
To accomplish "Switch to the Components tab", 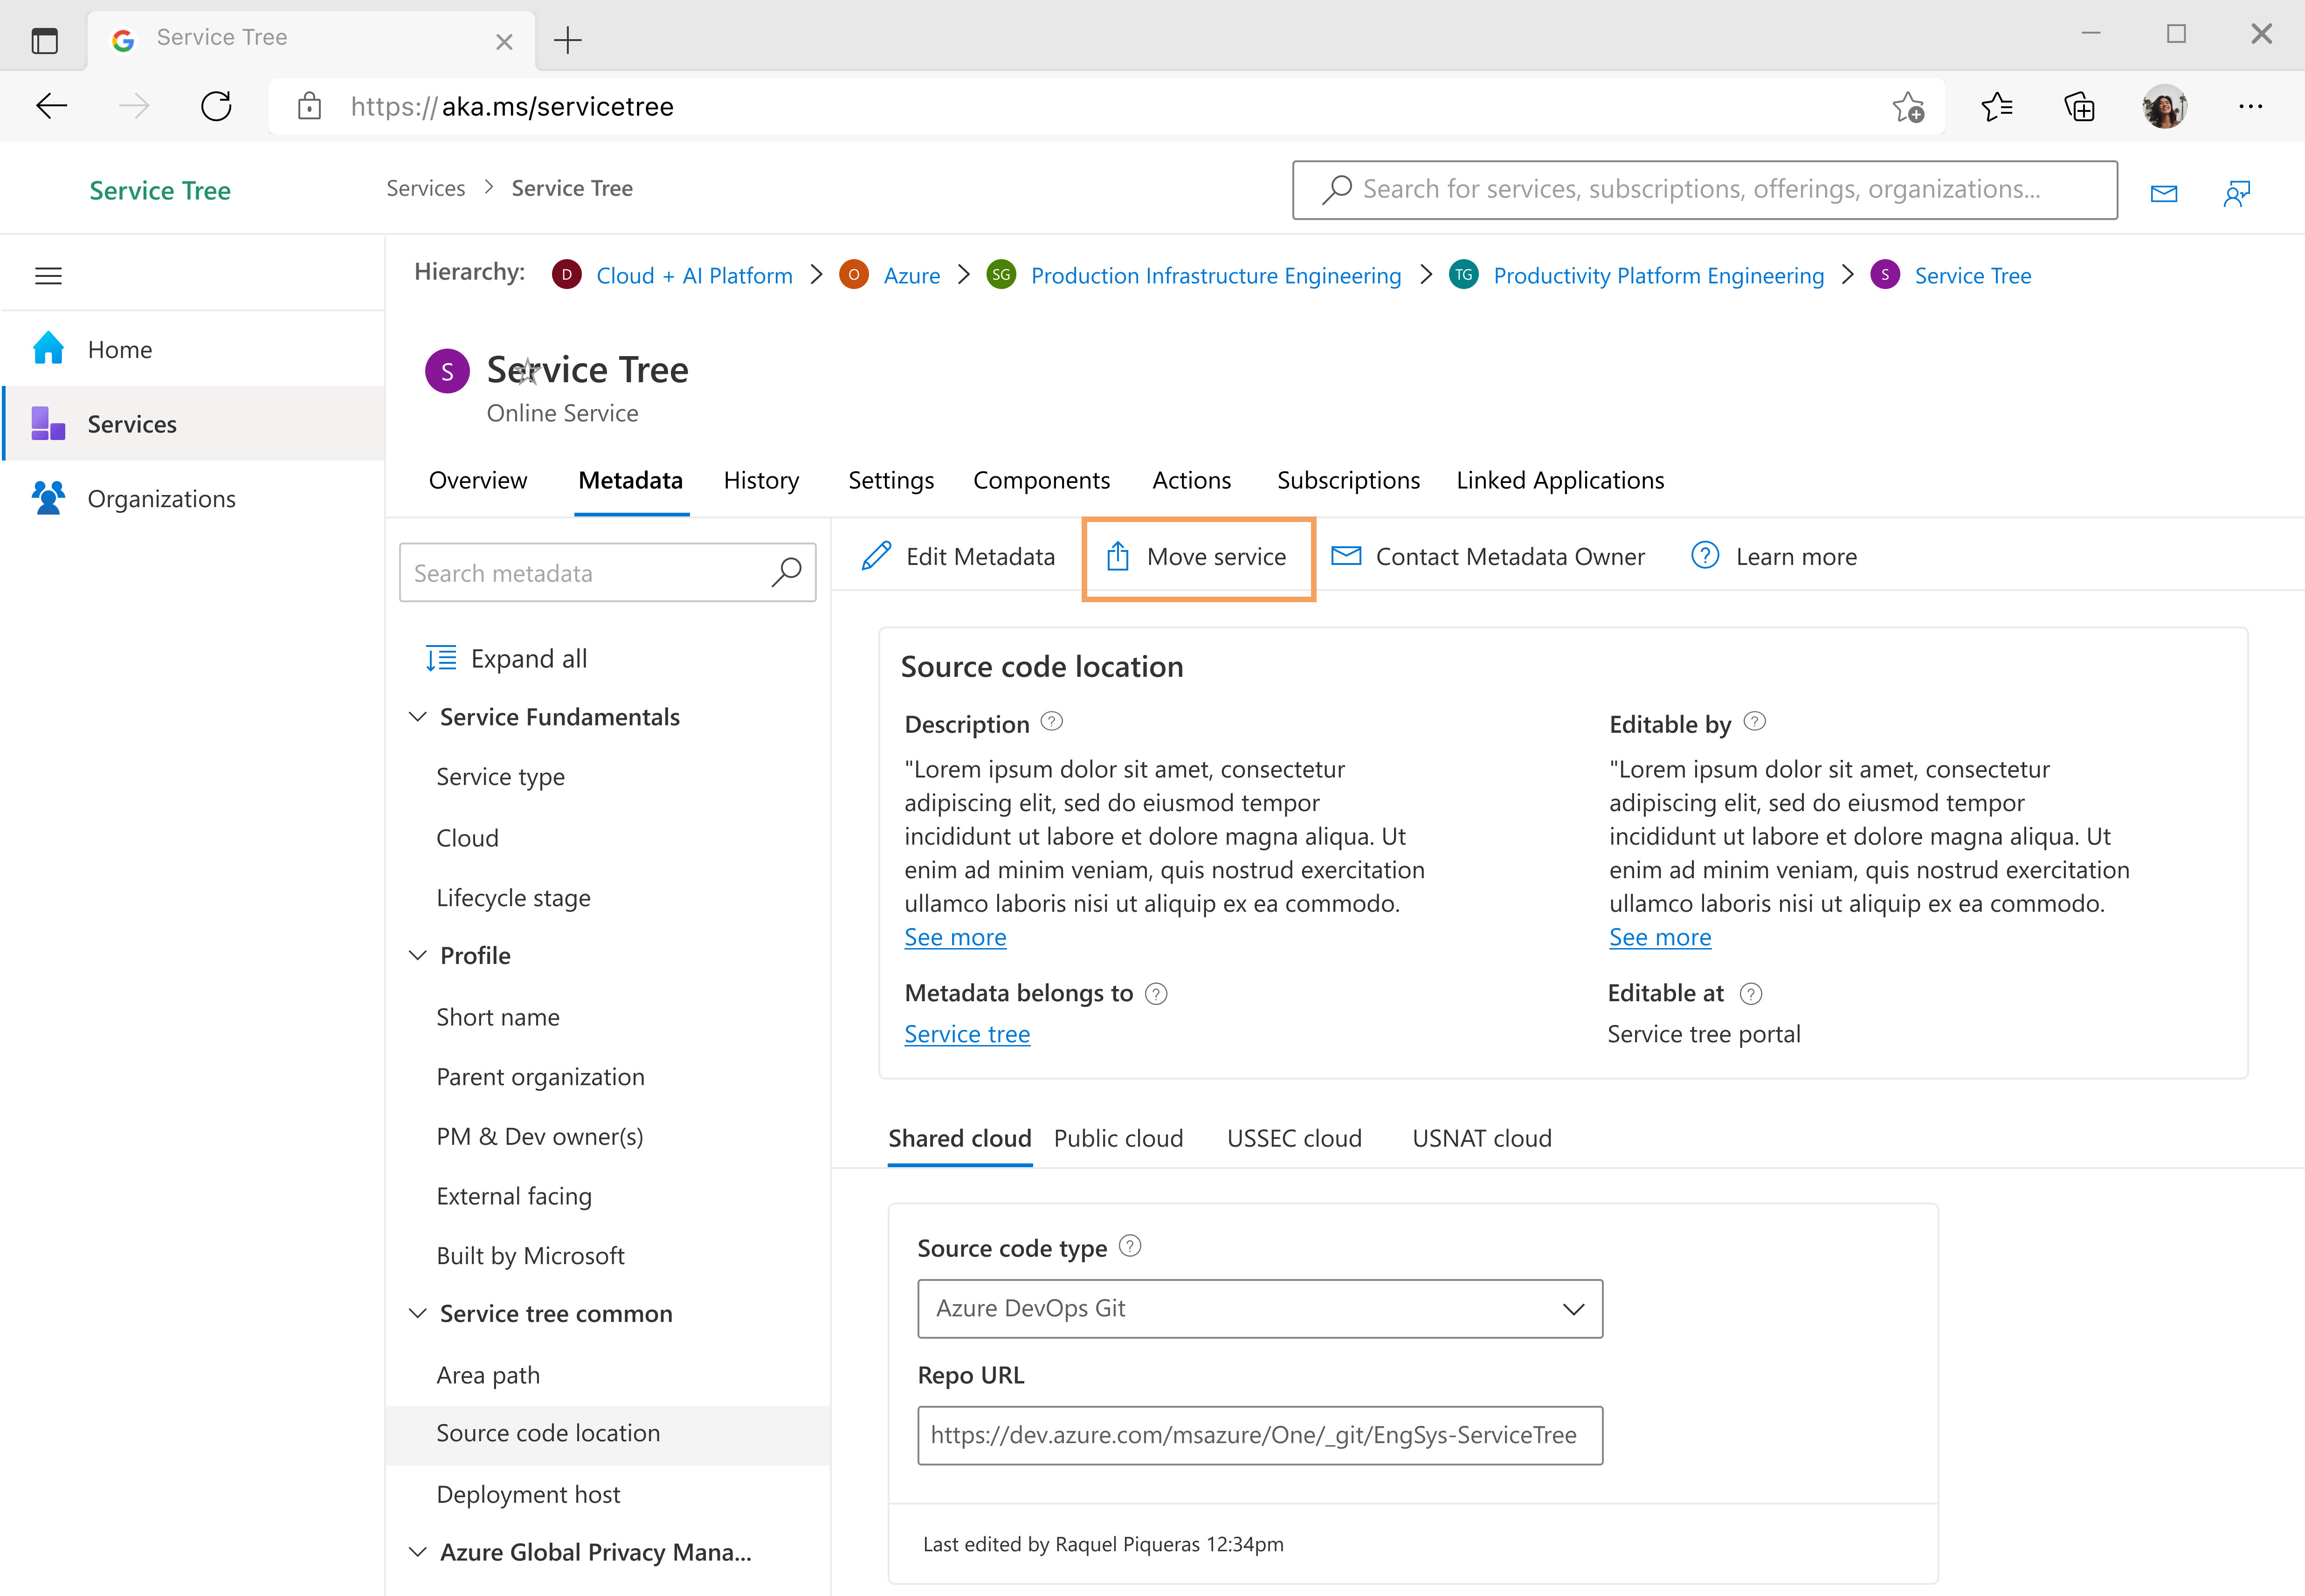I will pos(1041,480).
